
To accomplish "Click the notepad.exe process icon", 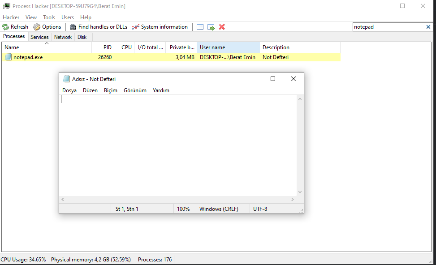I will (x=9, y=57).
